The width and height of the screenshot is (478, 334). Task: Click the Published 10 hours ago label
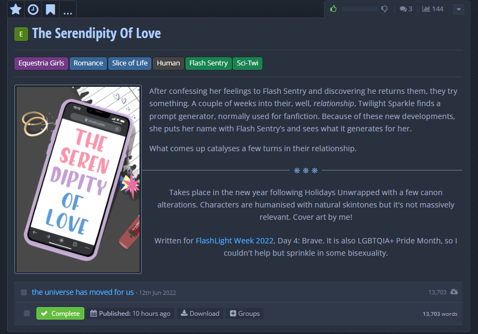[x=130, y=313]
